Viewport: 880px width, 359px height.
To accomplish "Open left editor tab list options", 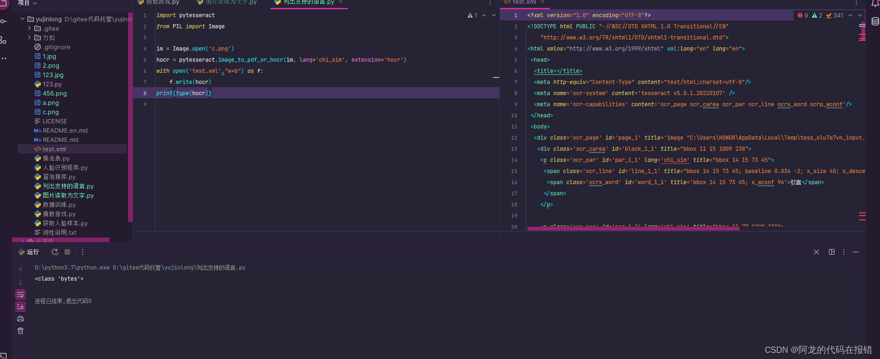I will 490,2.
